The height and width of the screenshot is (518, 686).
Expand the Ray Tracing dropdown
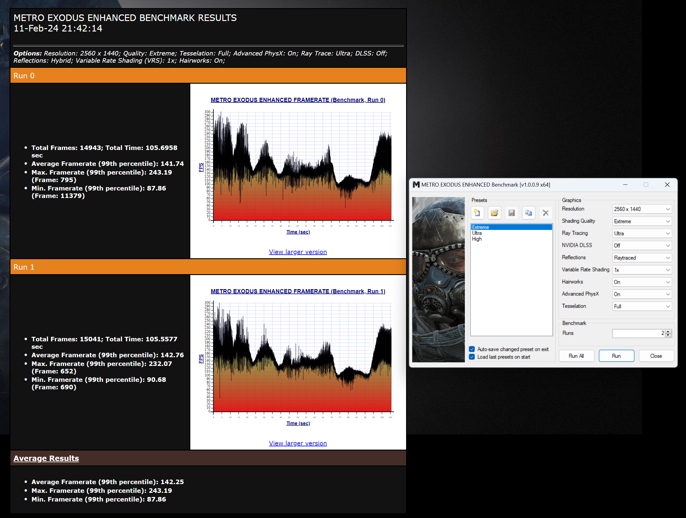point(642,233)
